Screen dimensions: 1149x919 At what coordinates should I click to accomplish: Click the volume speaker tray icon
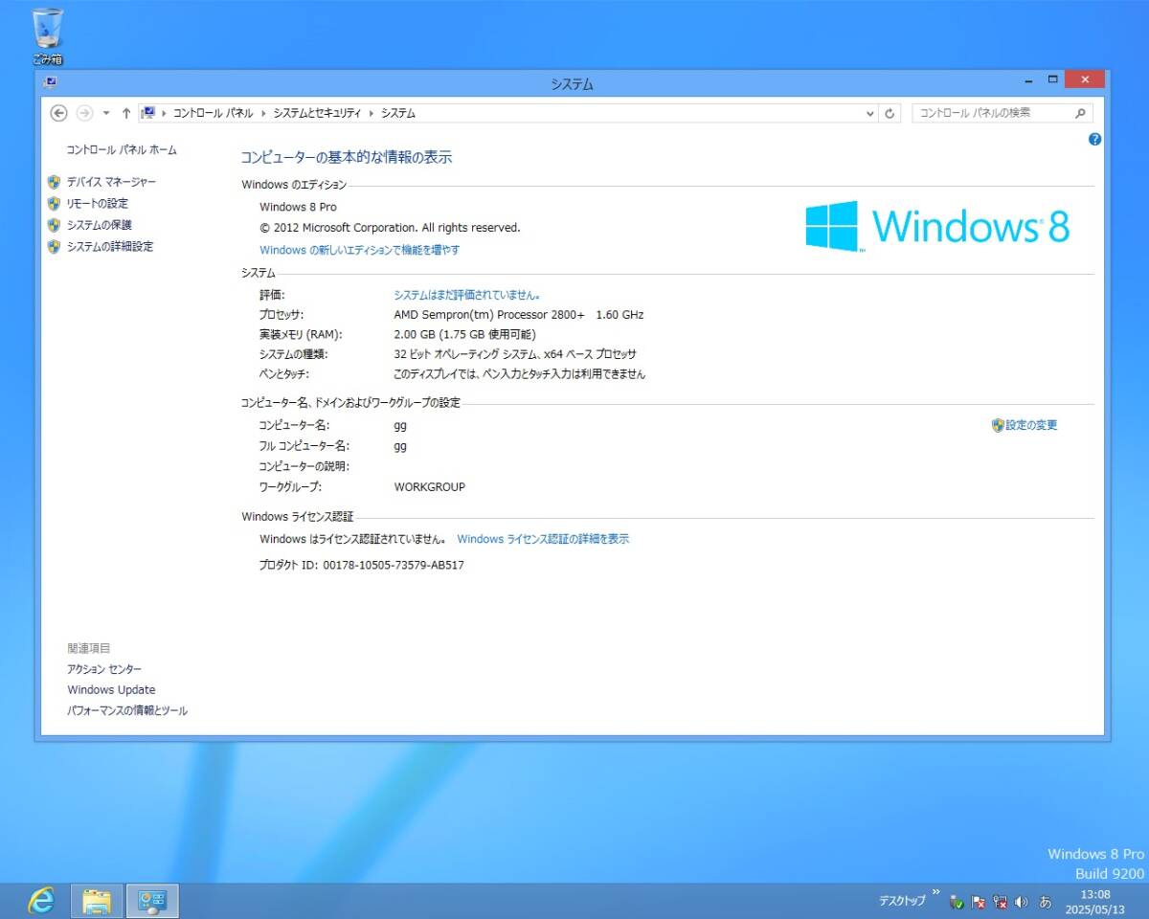point(1022,902)
